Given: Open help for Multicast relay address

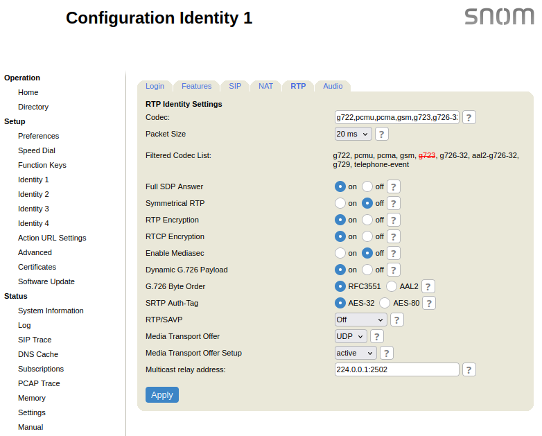Looking at the screenshot, I should (x=469, y=369).
